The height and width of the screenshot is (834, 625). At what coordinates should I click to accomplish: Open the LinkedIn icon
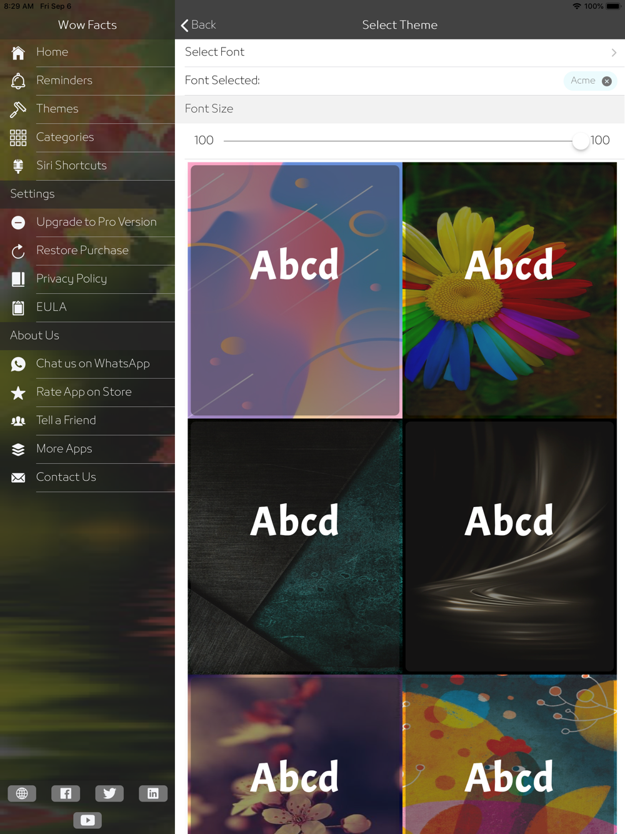(x=153, y=793)
